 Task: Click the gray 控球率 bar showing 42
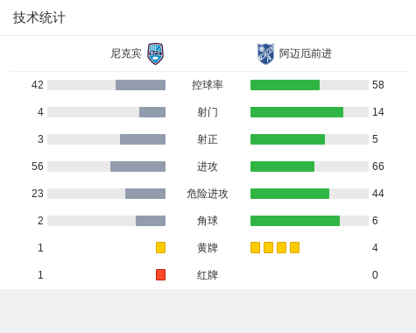140,85
